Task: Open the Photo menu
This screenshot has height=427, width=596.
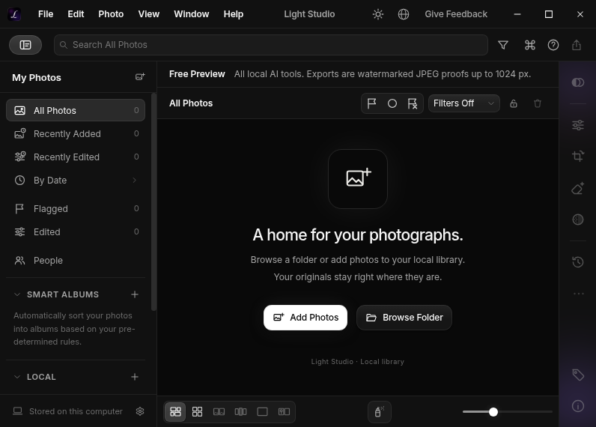Action: coord(111,14)
